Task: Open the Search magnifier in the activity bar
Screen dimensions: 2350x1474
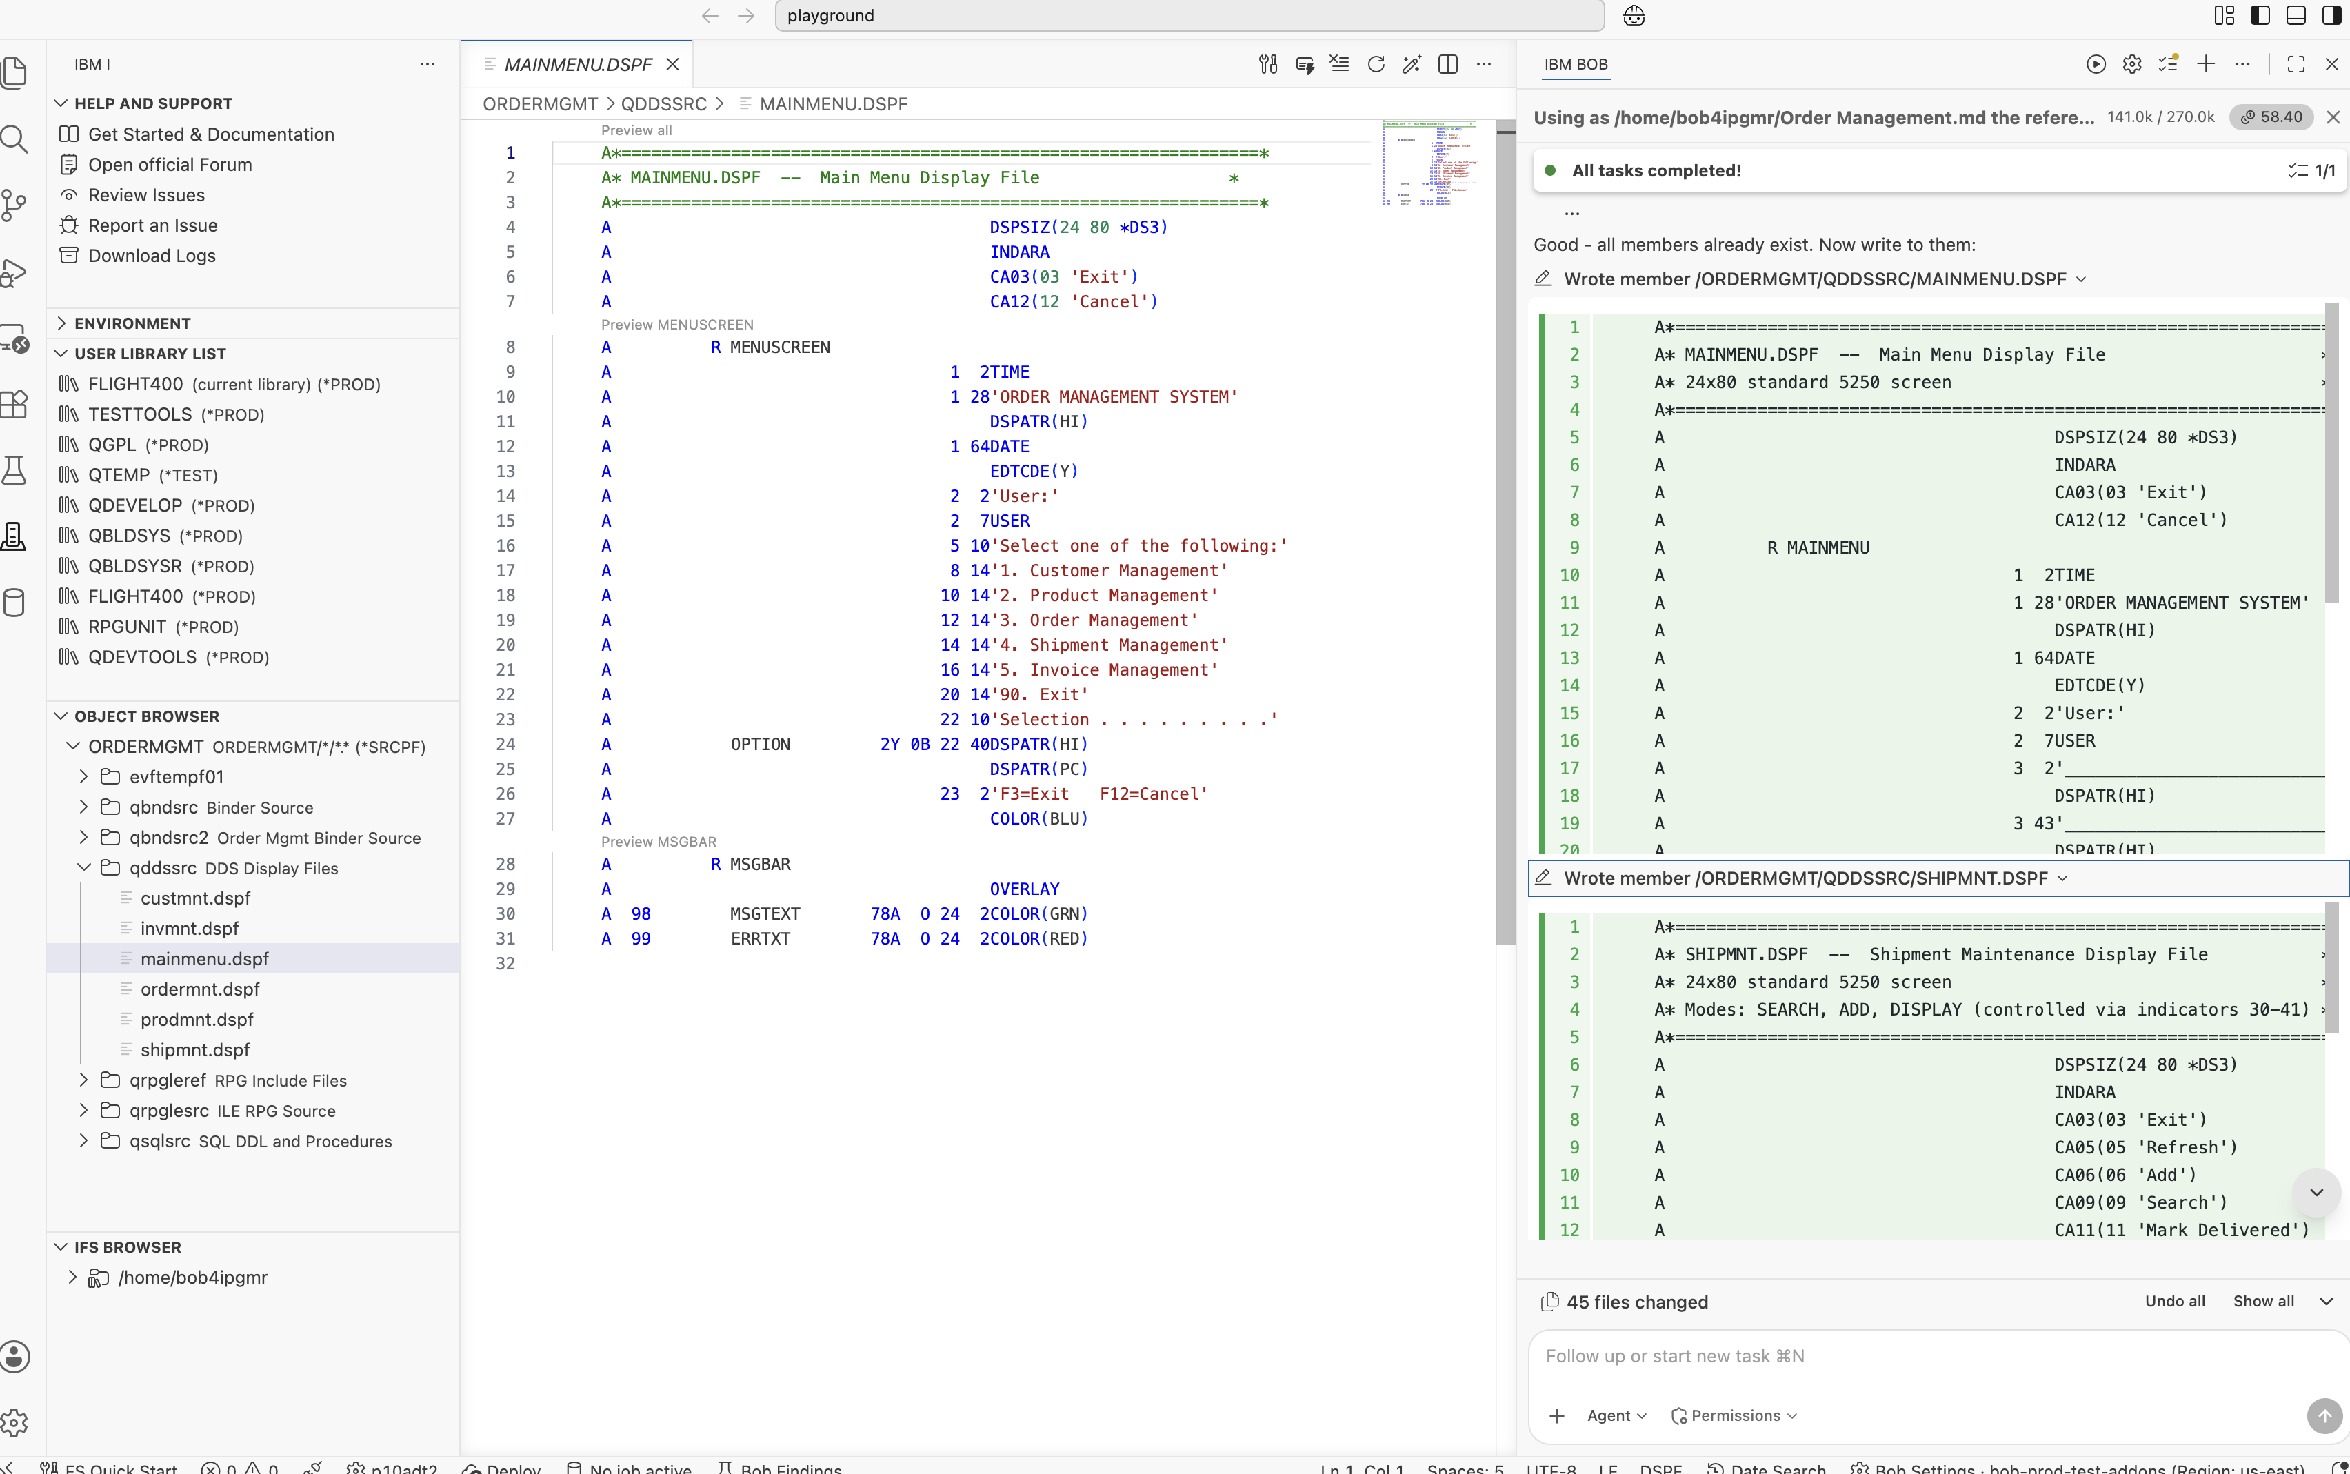Action: pyautogui.click(x=14, y=139)
